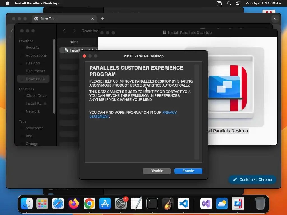
Task: Open Terminal from the Dock
Action: (152, 204)
